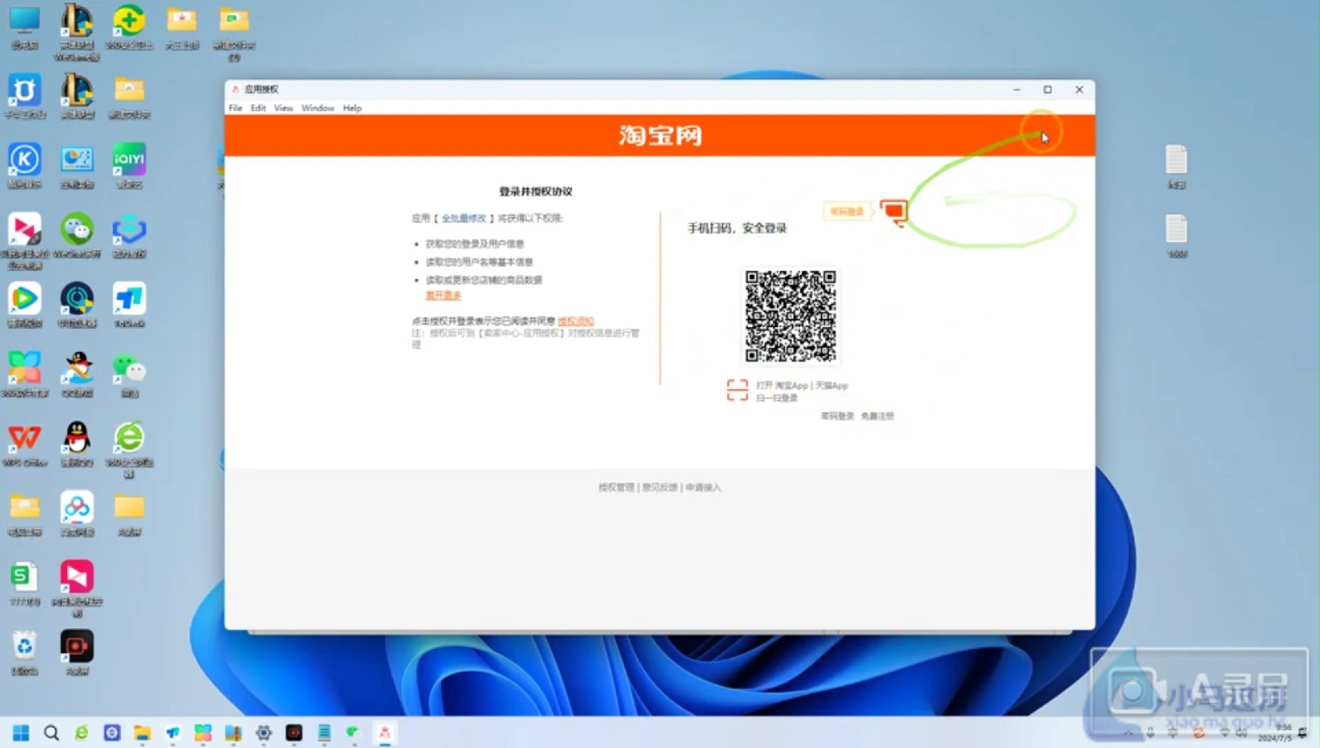Click the 登录并授权协议 heading
The image size is (1320, 748).
point(535,191)
